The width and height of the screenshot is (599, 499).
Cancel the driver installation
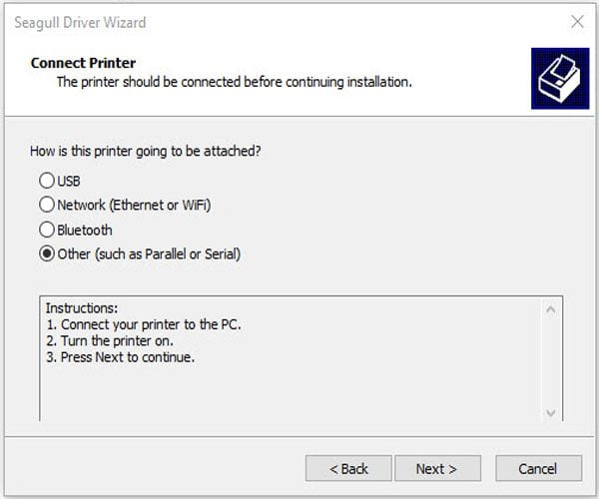(537, 468)
